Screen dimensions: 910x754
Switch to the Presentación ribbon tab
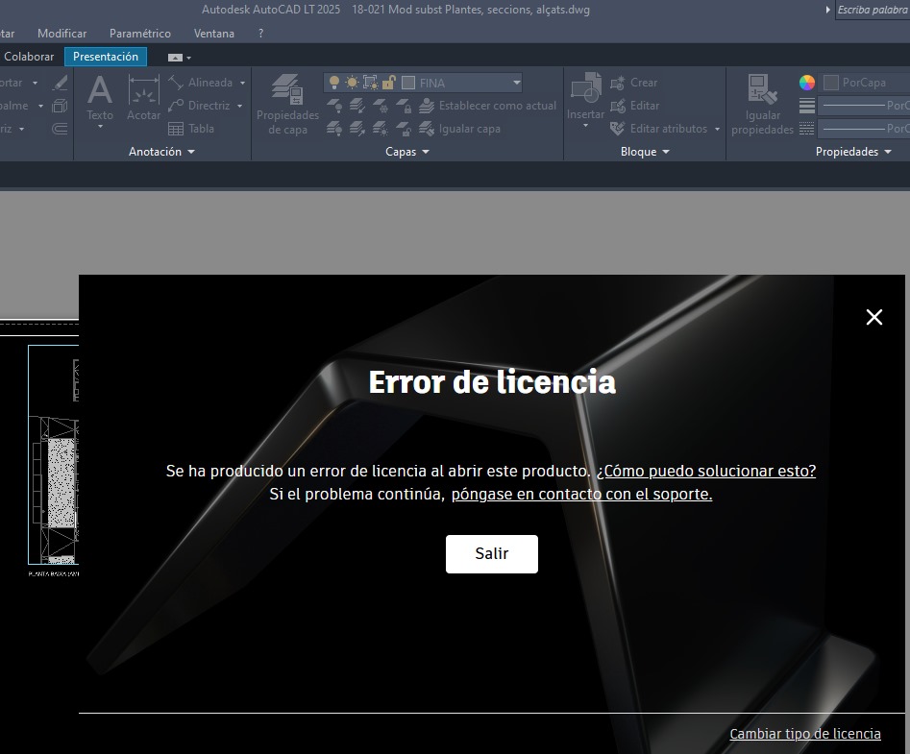(105, 56)
